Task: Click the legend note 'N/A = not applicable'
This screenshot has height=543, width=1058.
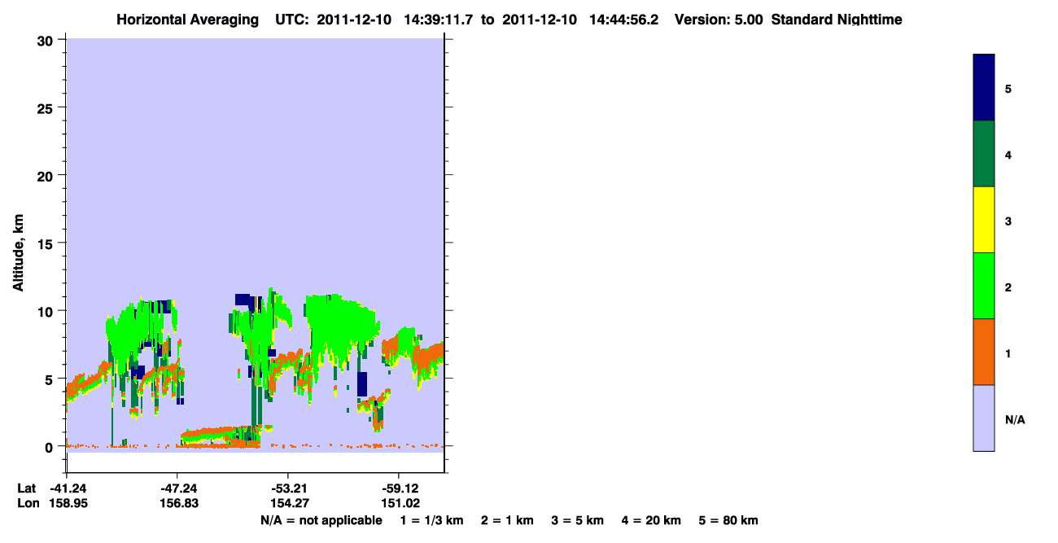Action: click(321, 520)
